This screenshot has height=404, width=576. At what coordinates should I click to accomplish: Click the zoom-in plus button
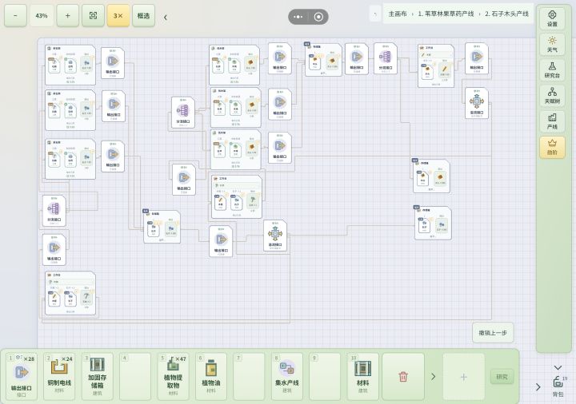67,16
